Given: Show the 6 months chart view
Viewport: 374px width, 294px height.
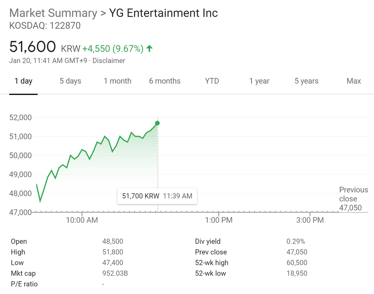Looking at the screenshot, I should click(x=165, y=81).
